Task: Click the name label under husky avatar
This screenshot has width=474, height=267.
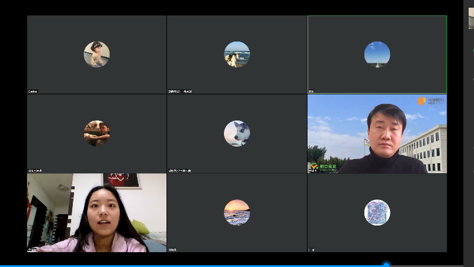Action: pos(180,170)
